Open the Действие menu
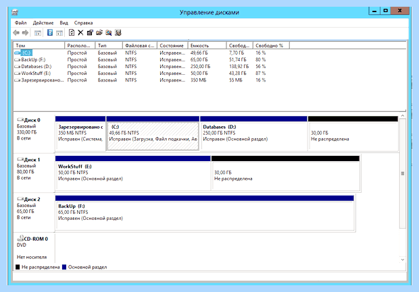419x292 pixels. [x=43, y=23]
